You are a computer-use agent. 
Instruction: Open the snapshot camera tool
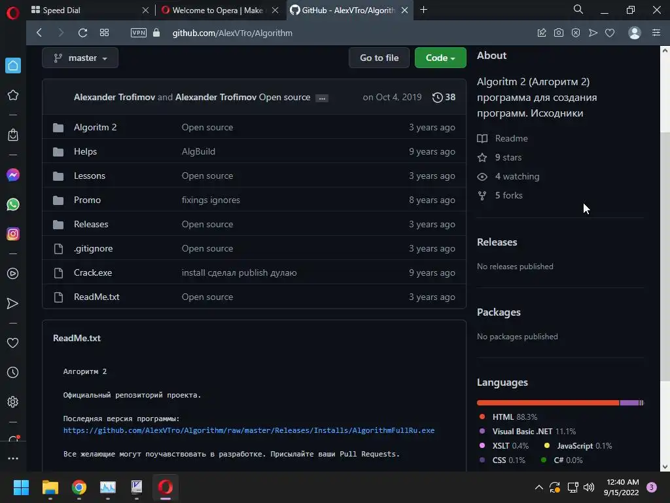559,33
